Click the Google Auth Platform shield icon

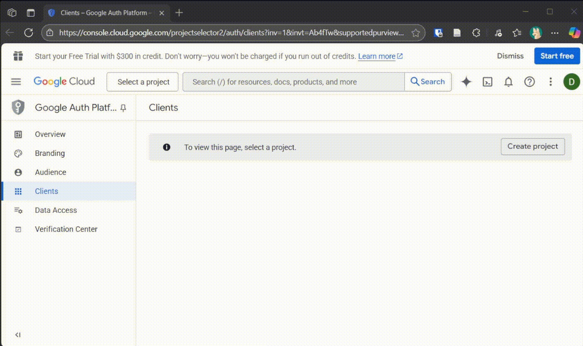coord(18,108)
